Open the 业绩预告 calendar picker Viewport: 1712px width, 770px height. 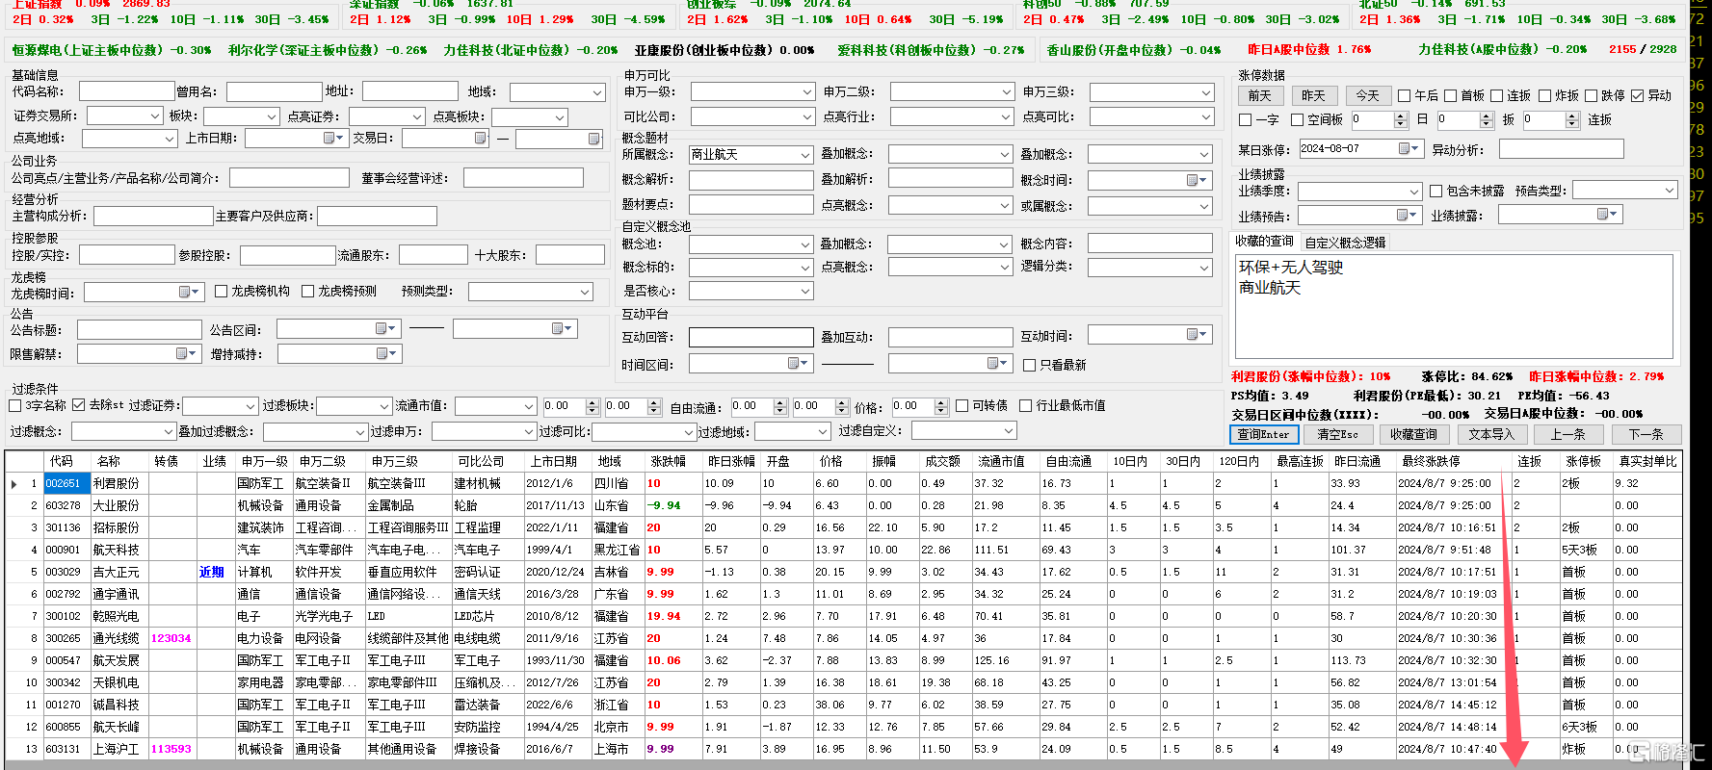click(x=1408, y=216)
